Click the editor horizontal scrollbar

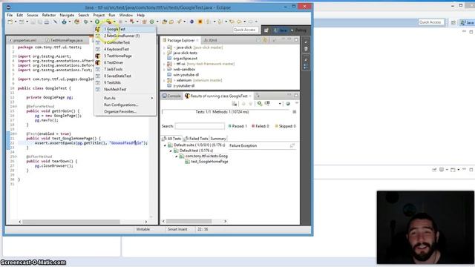click(71, 222)
